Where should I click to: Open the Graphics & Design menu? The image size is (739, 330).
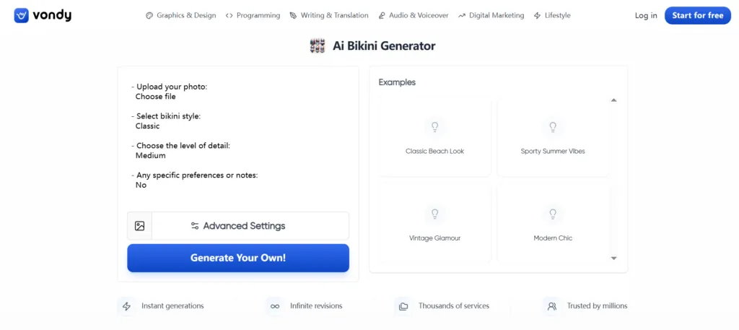pos(181,16)
